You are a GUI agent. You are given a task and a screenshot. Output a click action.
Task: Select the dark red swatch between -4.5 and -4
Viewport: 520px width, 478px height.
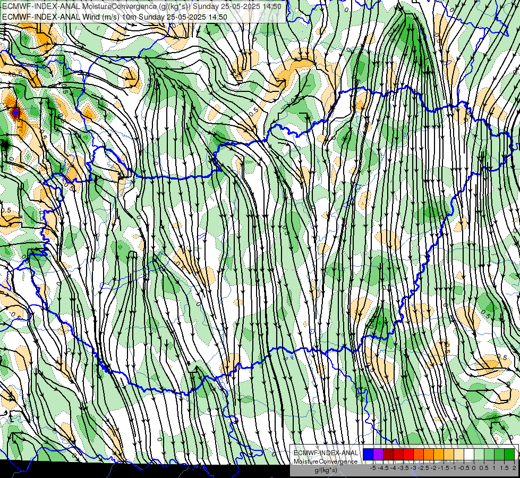pyautogui.click(x=388, y=454)
